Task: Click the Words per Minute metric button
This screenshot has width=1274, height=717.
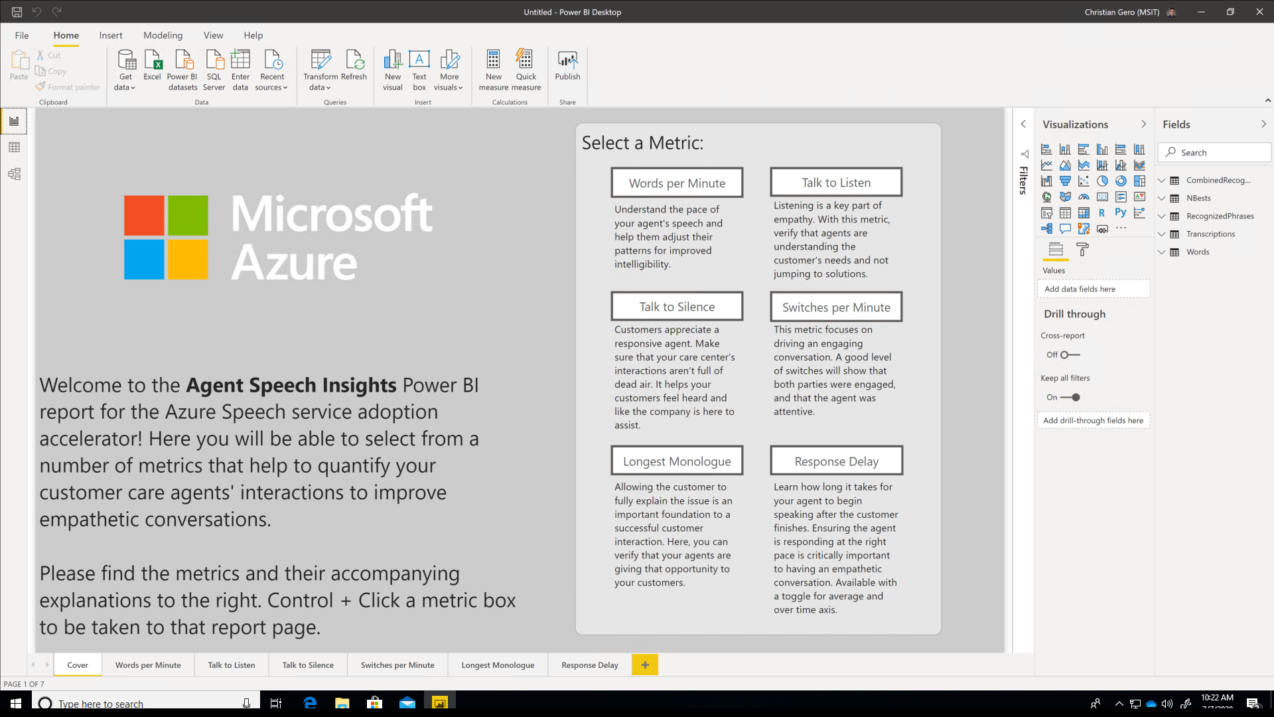Action: [x=677, y=183]
